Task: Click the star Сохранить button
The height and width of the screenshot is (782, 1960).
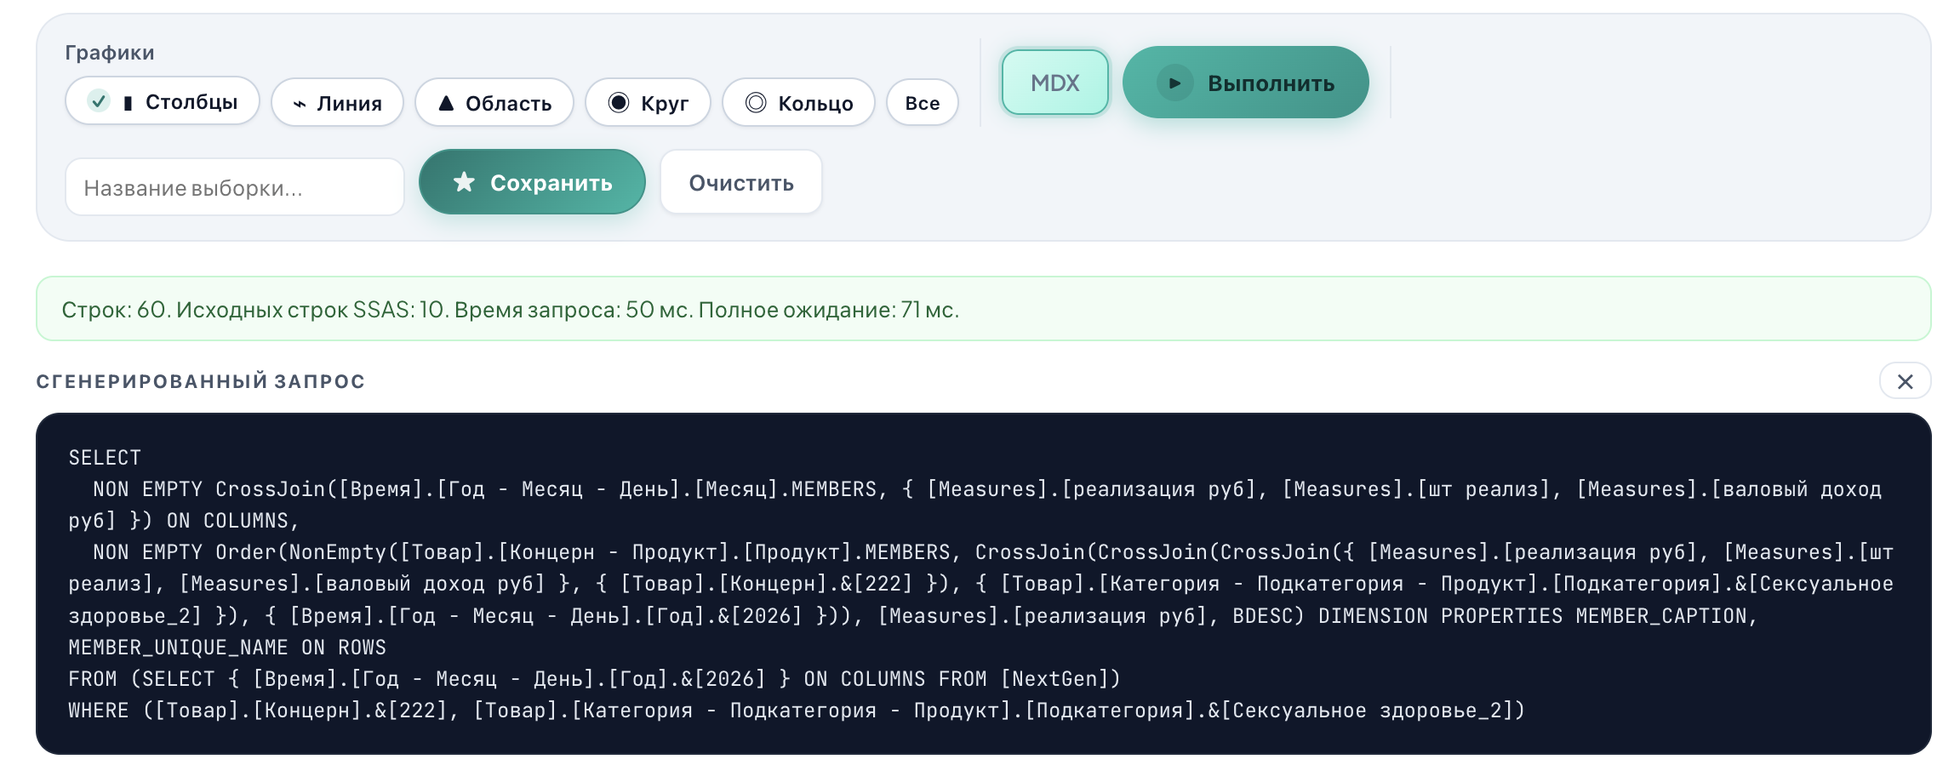Action: 532,182
